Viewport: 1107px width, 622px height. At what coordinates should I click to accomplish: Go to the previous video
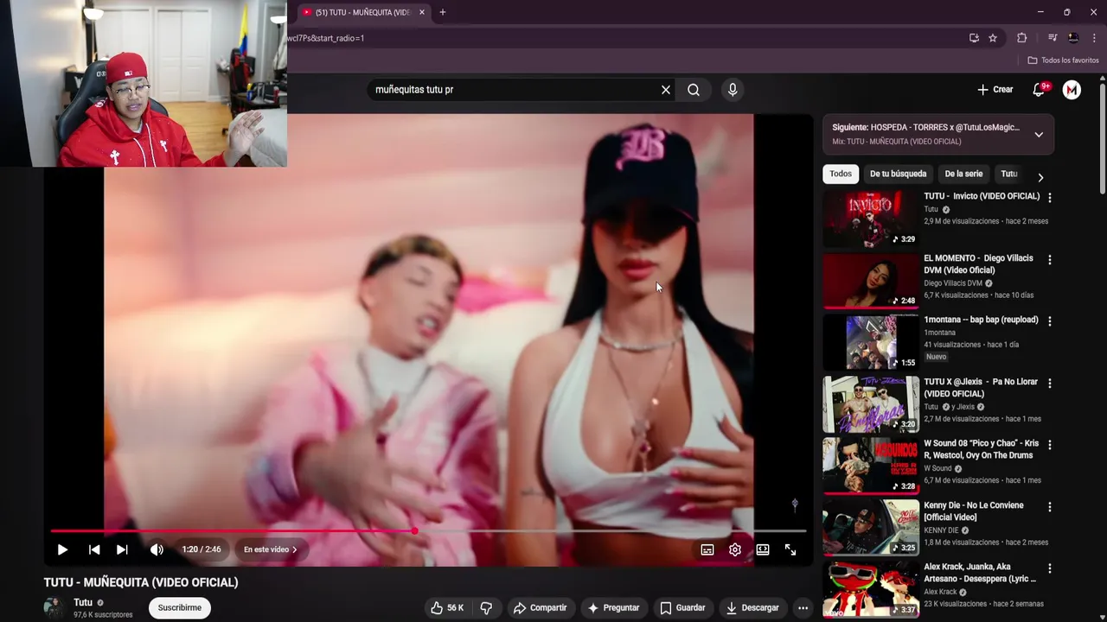94,549
